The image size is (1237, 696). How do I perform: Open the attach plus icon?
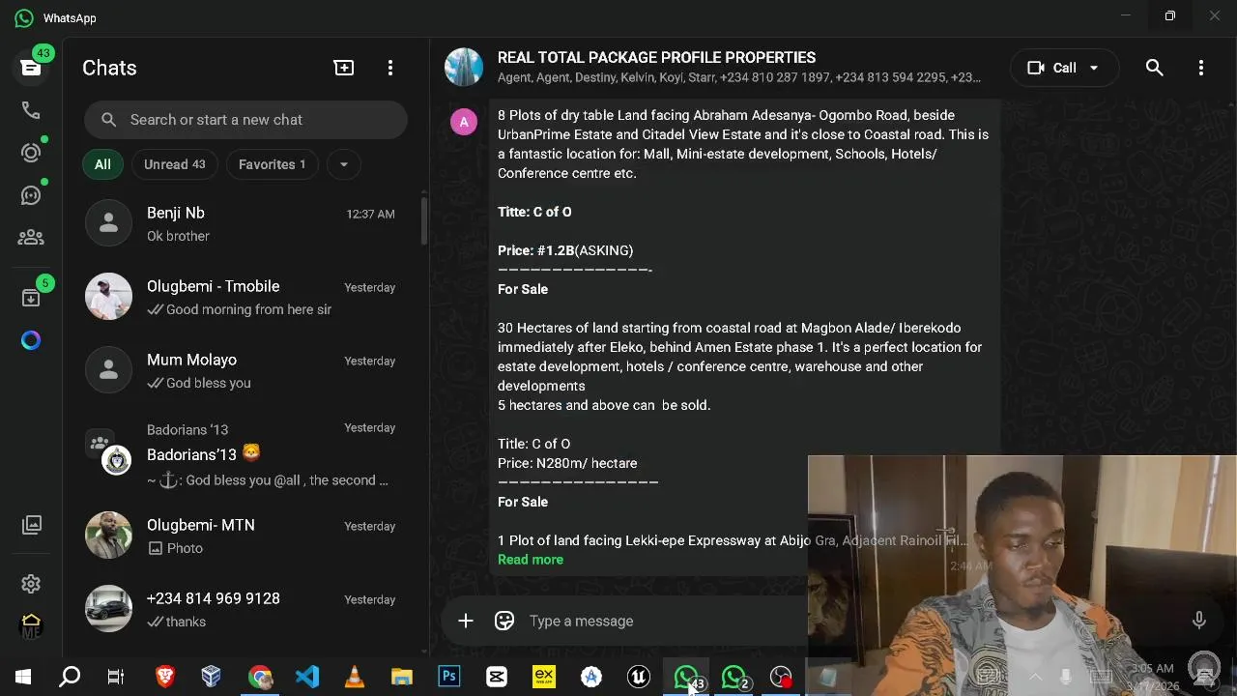click(x=466, y=621)
